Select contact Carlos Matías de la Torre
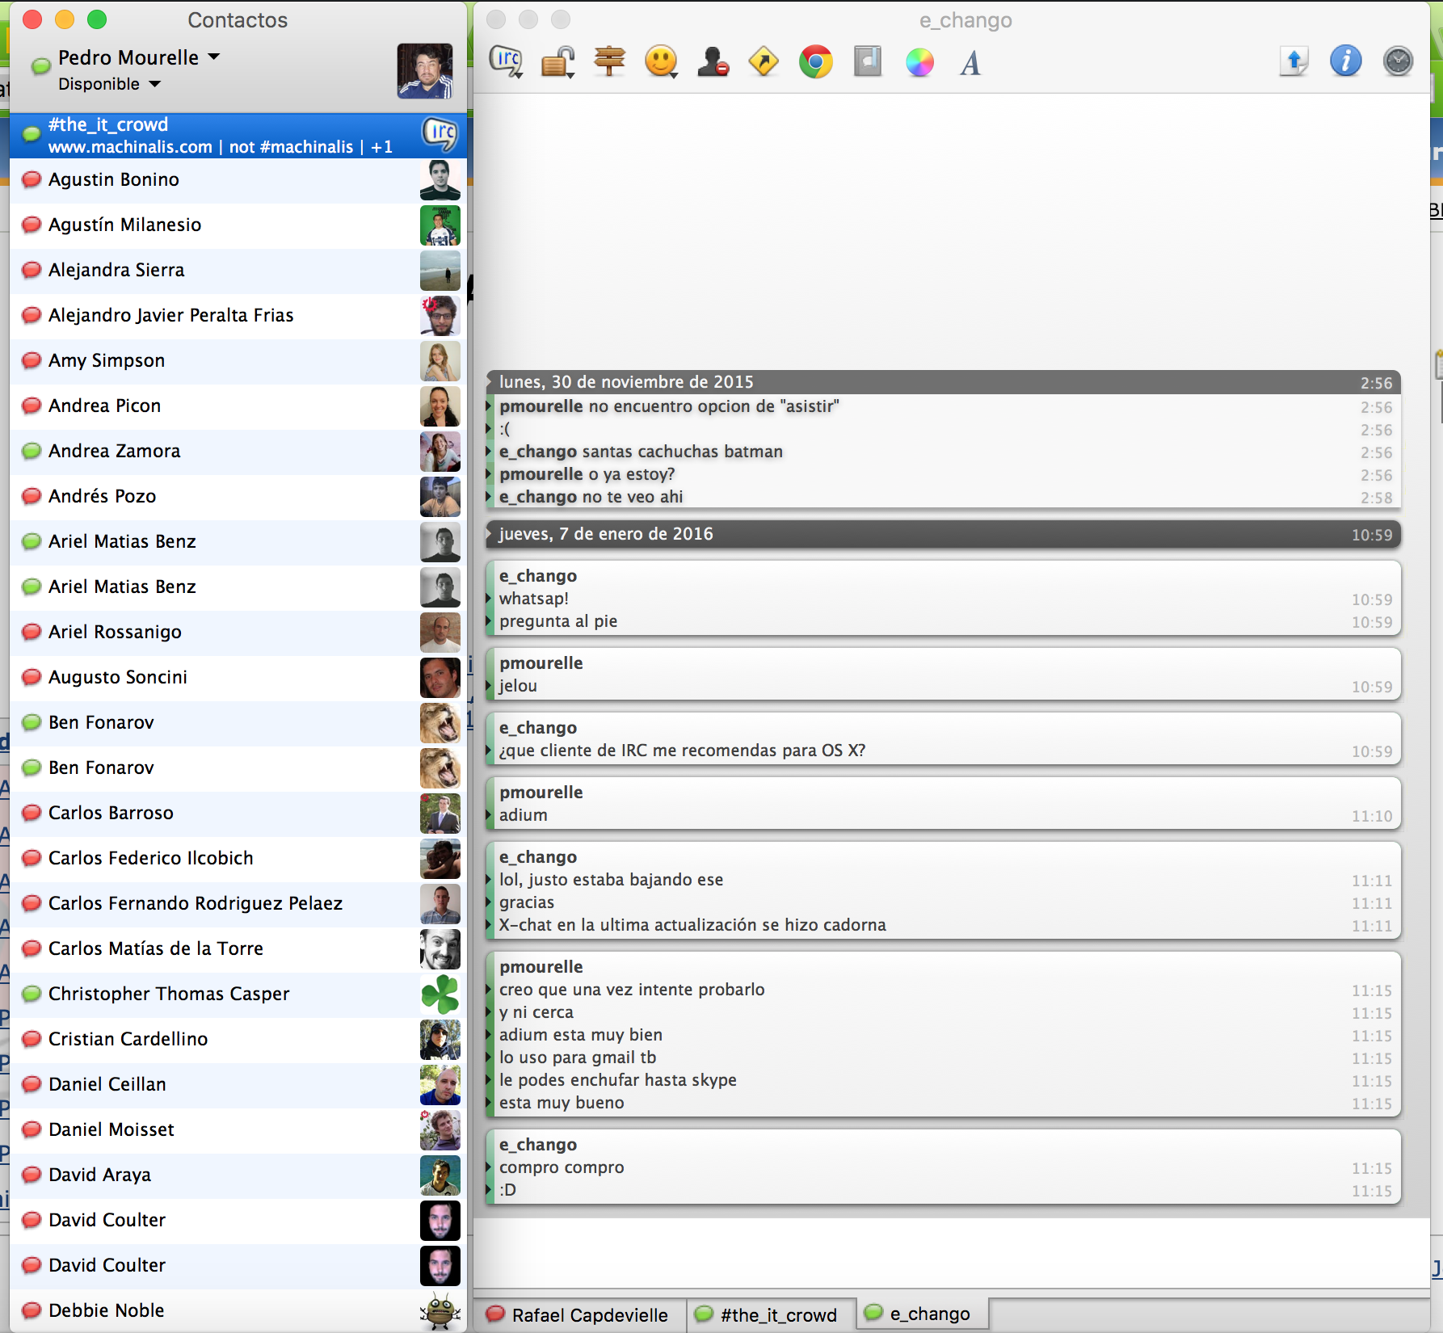The width and height of the screenshot is (1443, 1333). [x=238, y=948]
